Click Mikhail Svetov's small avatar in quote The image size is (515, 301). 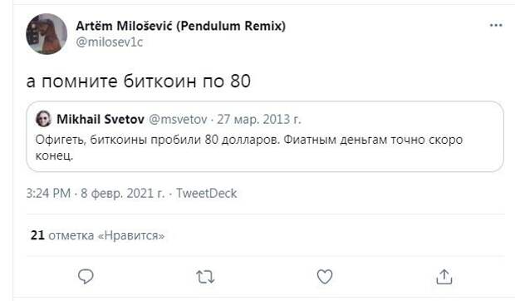(x=43, y=119)
